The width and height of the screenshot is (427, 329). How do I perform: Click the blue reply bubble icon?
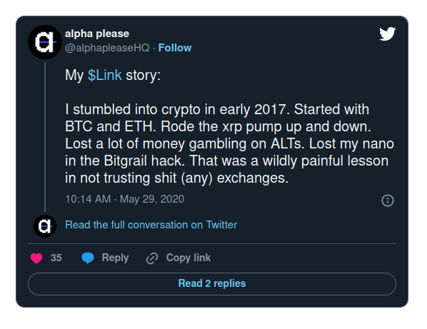[88, 258]
